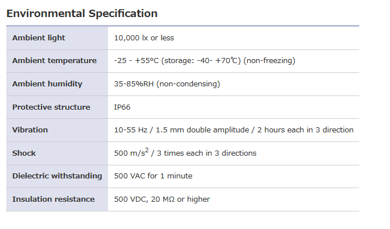Select the Ambient temperature row label

pos(54,61)
